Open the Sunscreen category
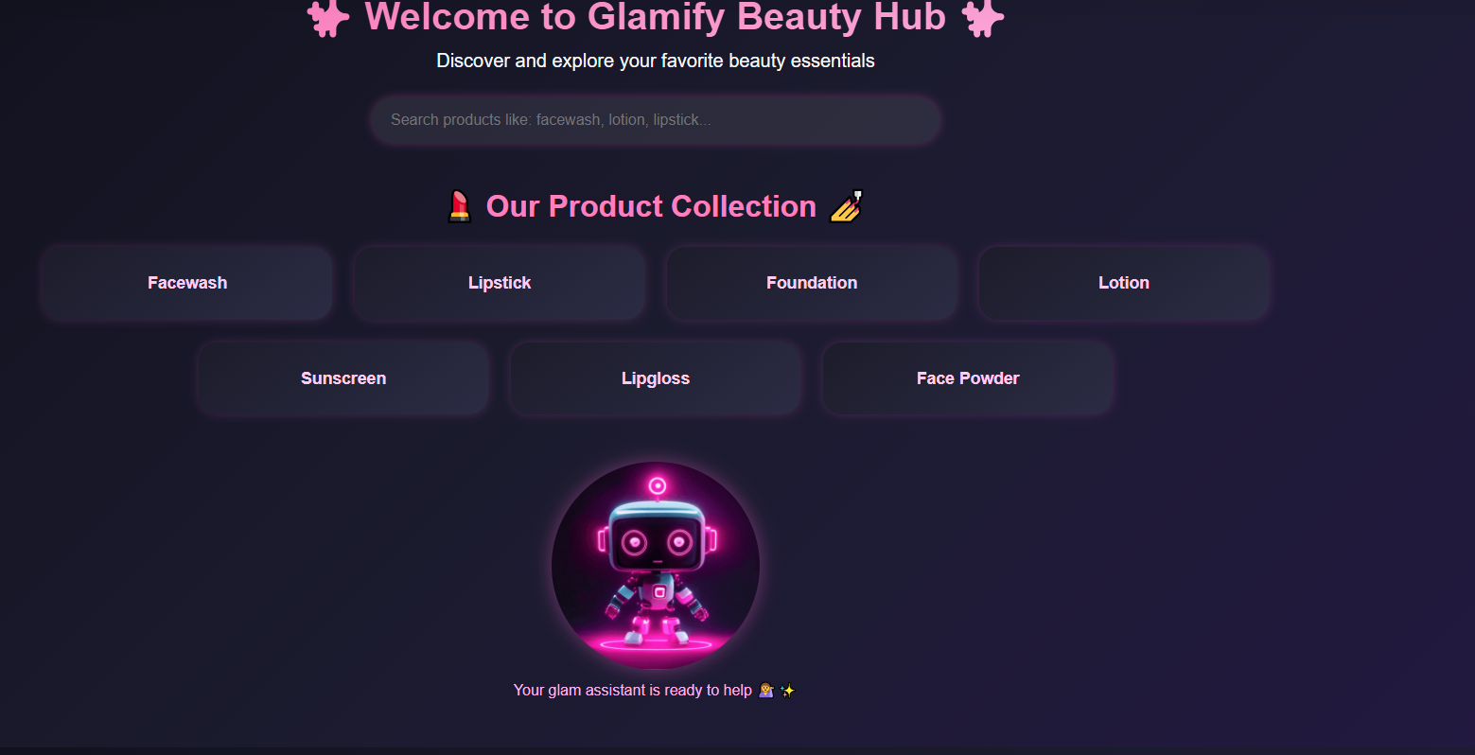 pyautogui.click(x=343, y=378)
